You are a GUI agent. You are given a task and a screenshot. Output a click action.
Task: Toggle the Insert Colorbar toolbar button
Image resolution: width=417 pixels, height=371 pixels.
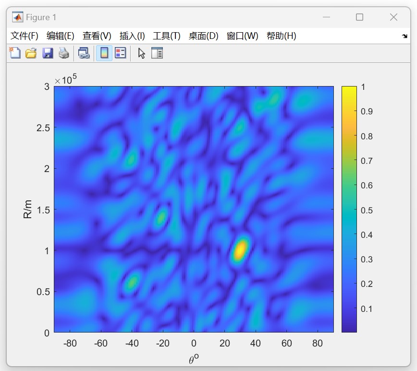pos(104,53)
